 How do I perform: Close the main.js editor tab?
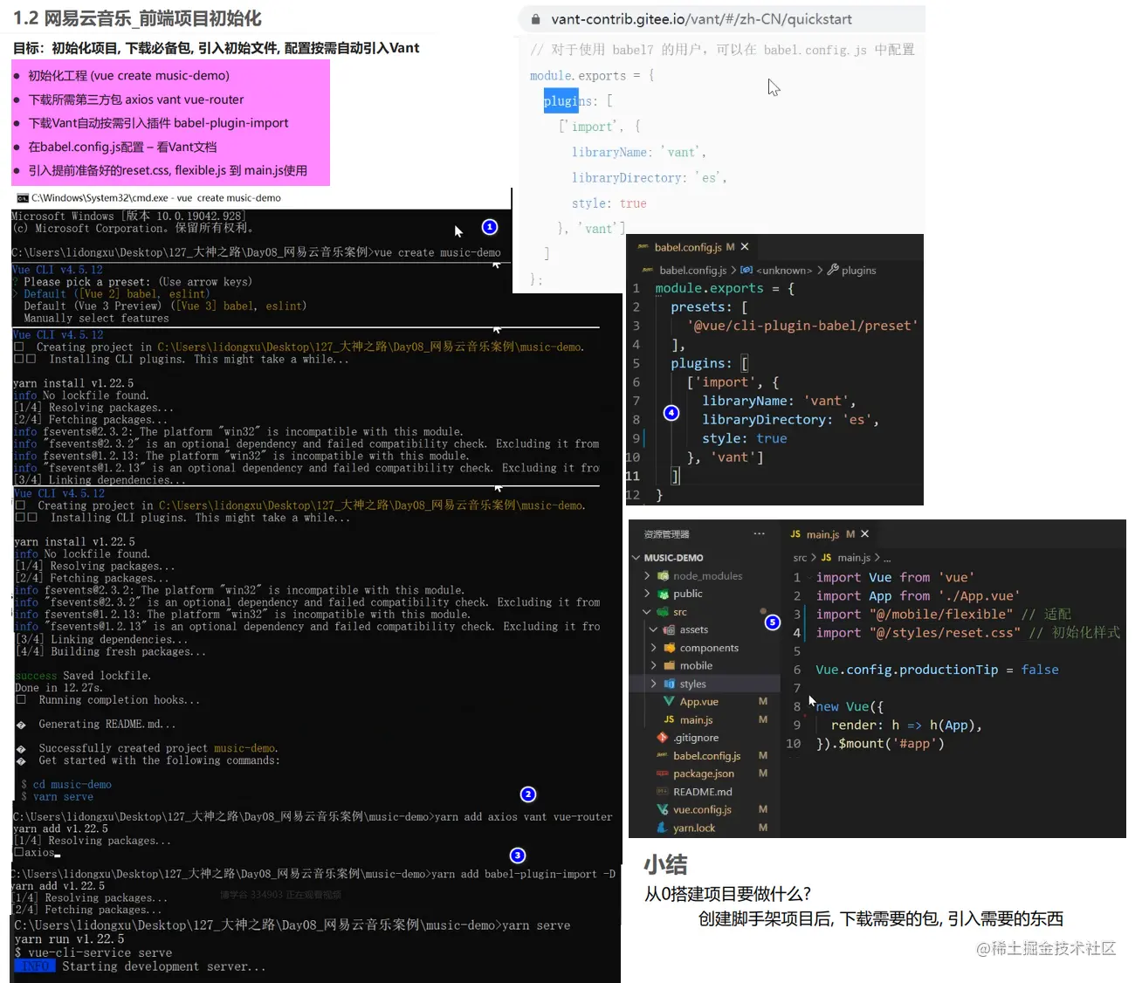coord(865,533)
